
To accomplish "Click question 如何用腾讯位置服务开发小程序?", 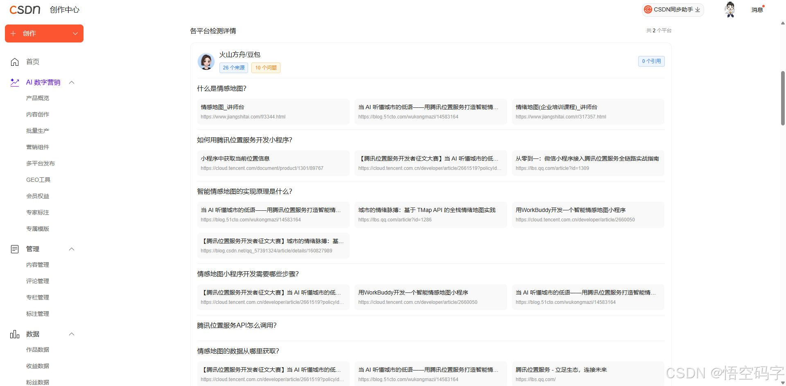I will coord(244,140).
